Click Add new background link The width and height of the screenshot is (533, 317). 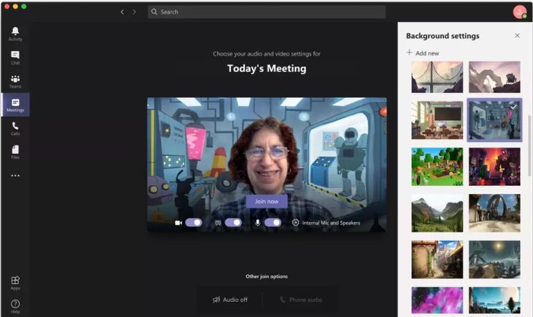pyautogui.click(x=423, y=53)
